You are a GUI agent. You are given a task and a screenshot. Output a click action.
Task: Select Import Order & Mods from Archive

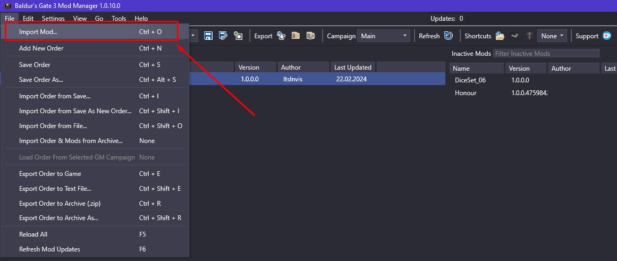click(95, 141)
